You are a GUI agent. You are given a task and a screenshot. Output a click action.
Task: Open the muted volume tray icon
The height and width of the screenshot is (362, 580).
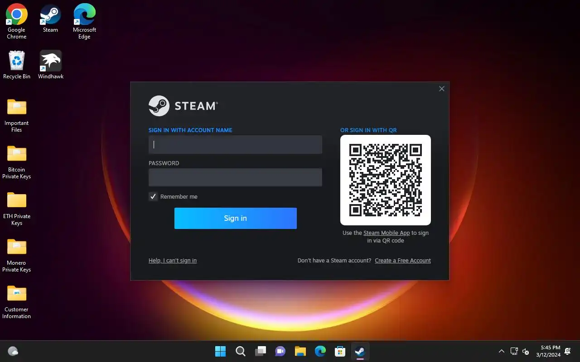pos(526,351)
